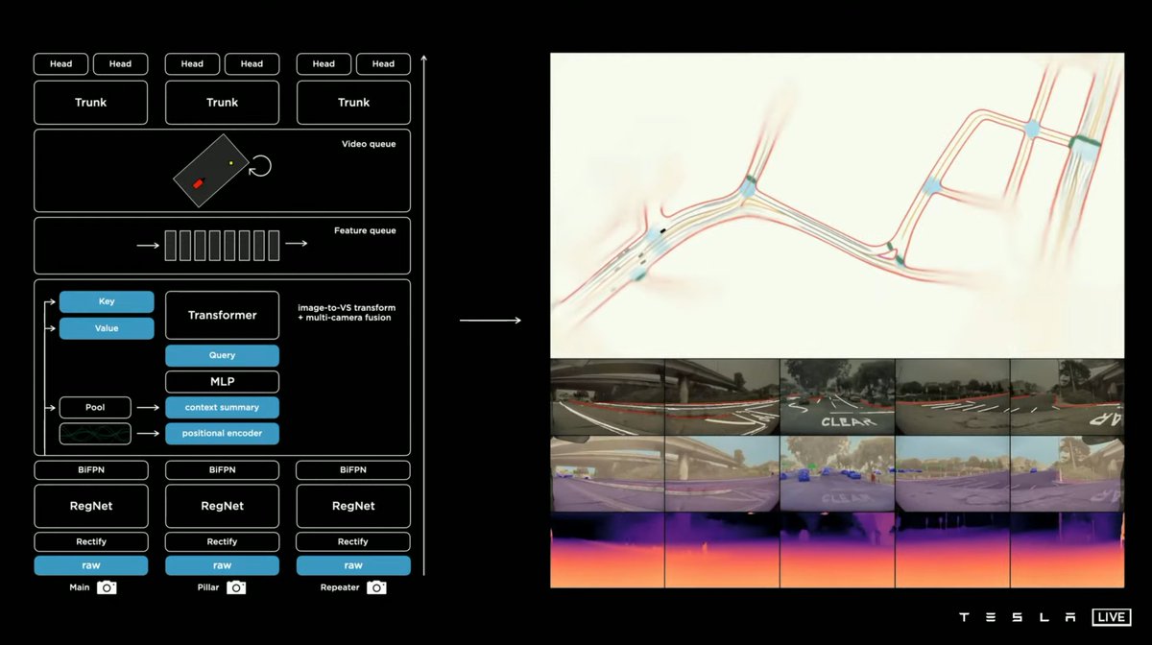Click the last cell in the Feature queue
This screenshot has width=1152, height=645.
(274, 245)
